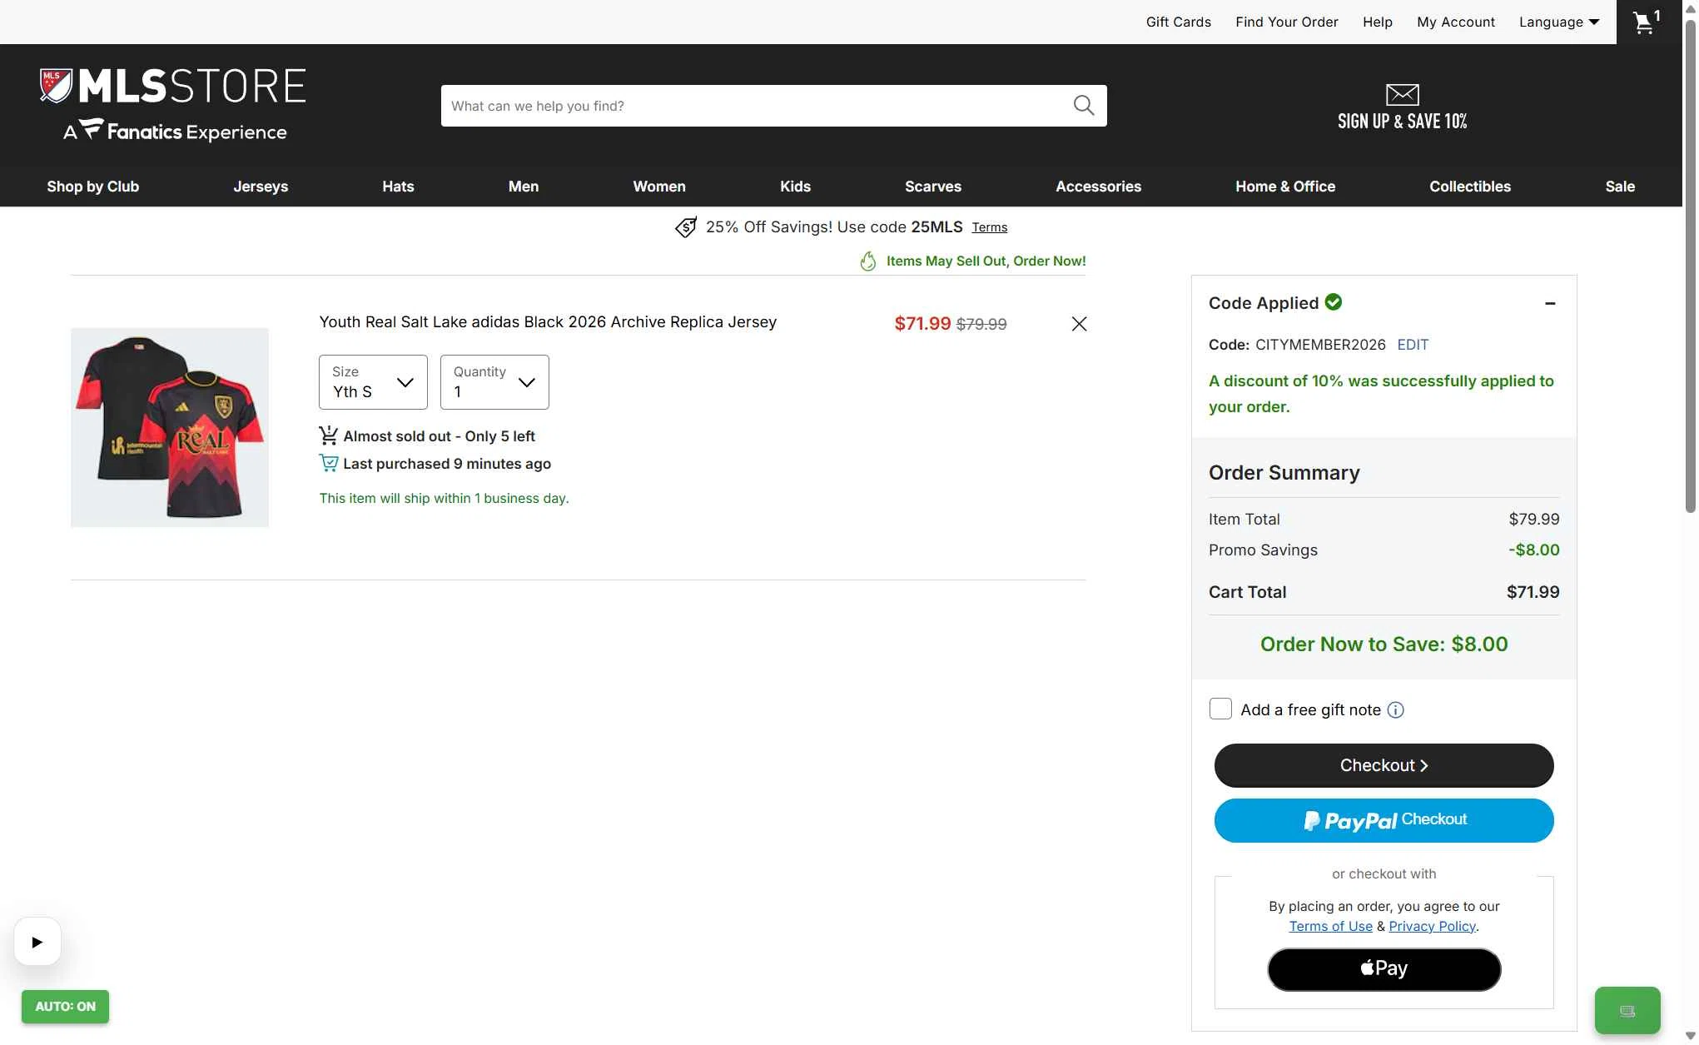Image resolution: width=1699 pixels, height=1045 pixels.
Task: Open the Scarves menu
Action: 933,187
